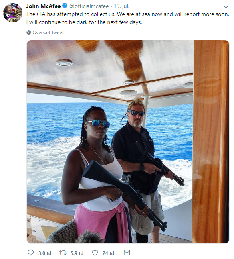Viewport: 234px width, 259px height.
Task: Open the attached boat photo
Action: [128, 142]
